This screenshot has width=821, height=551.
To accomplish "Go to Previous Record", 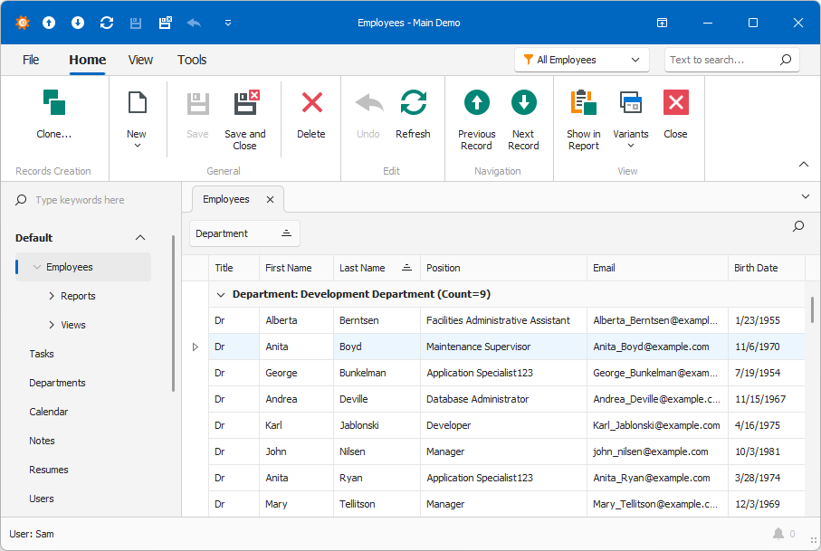I will tap(476, 119).
